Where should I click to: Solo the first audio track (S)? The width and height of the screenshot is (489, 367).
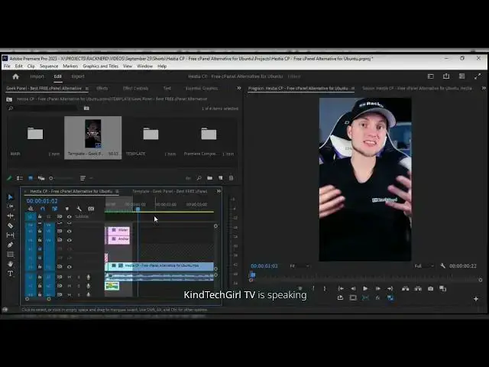[79, 277]
